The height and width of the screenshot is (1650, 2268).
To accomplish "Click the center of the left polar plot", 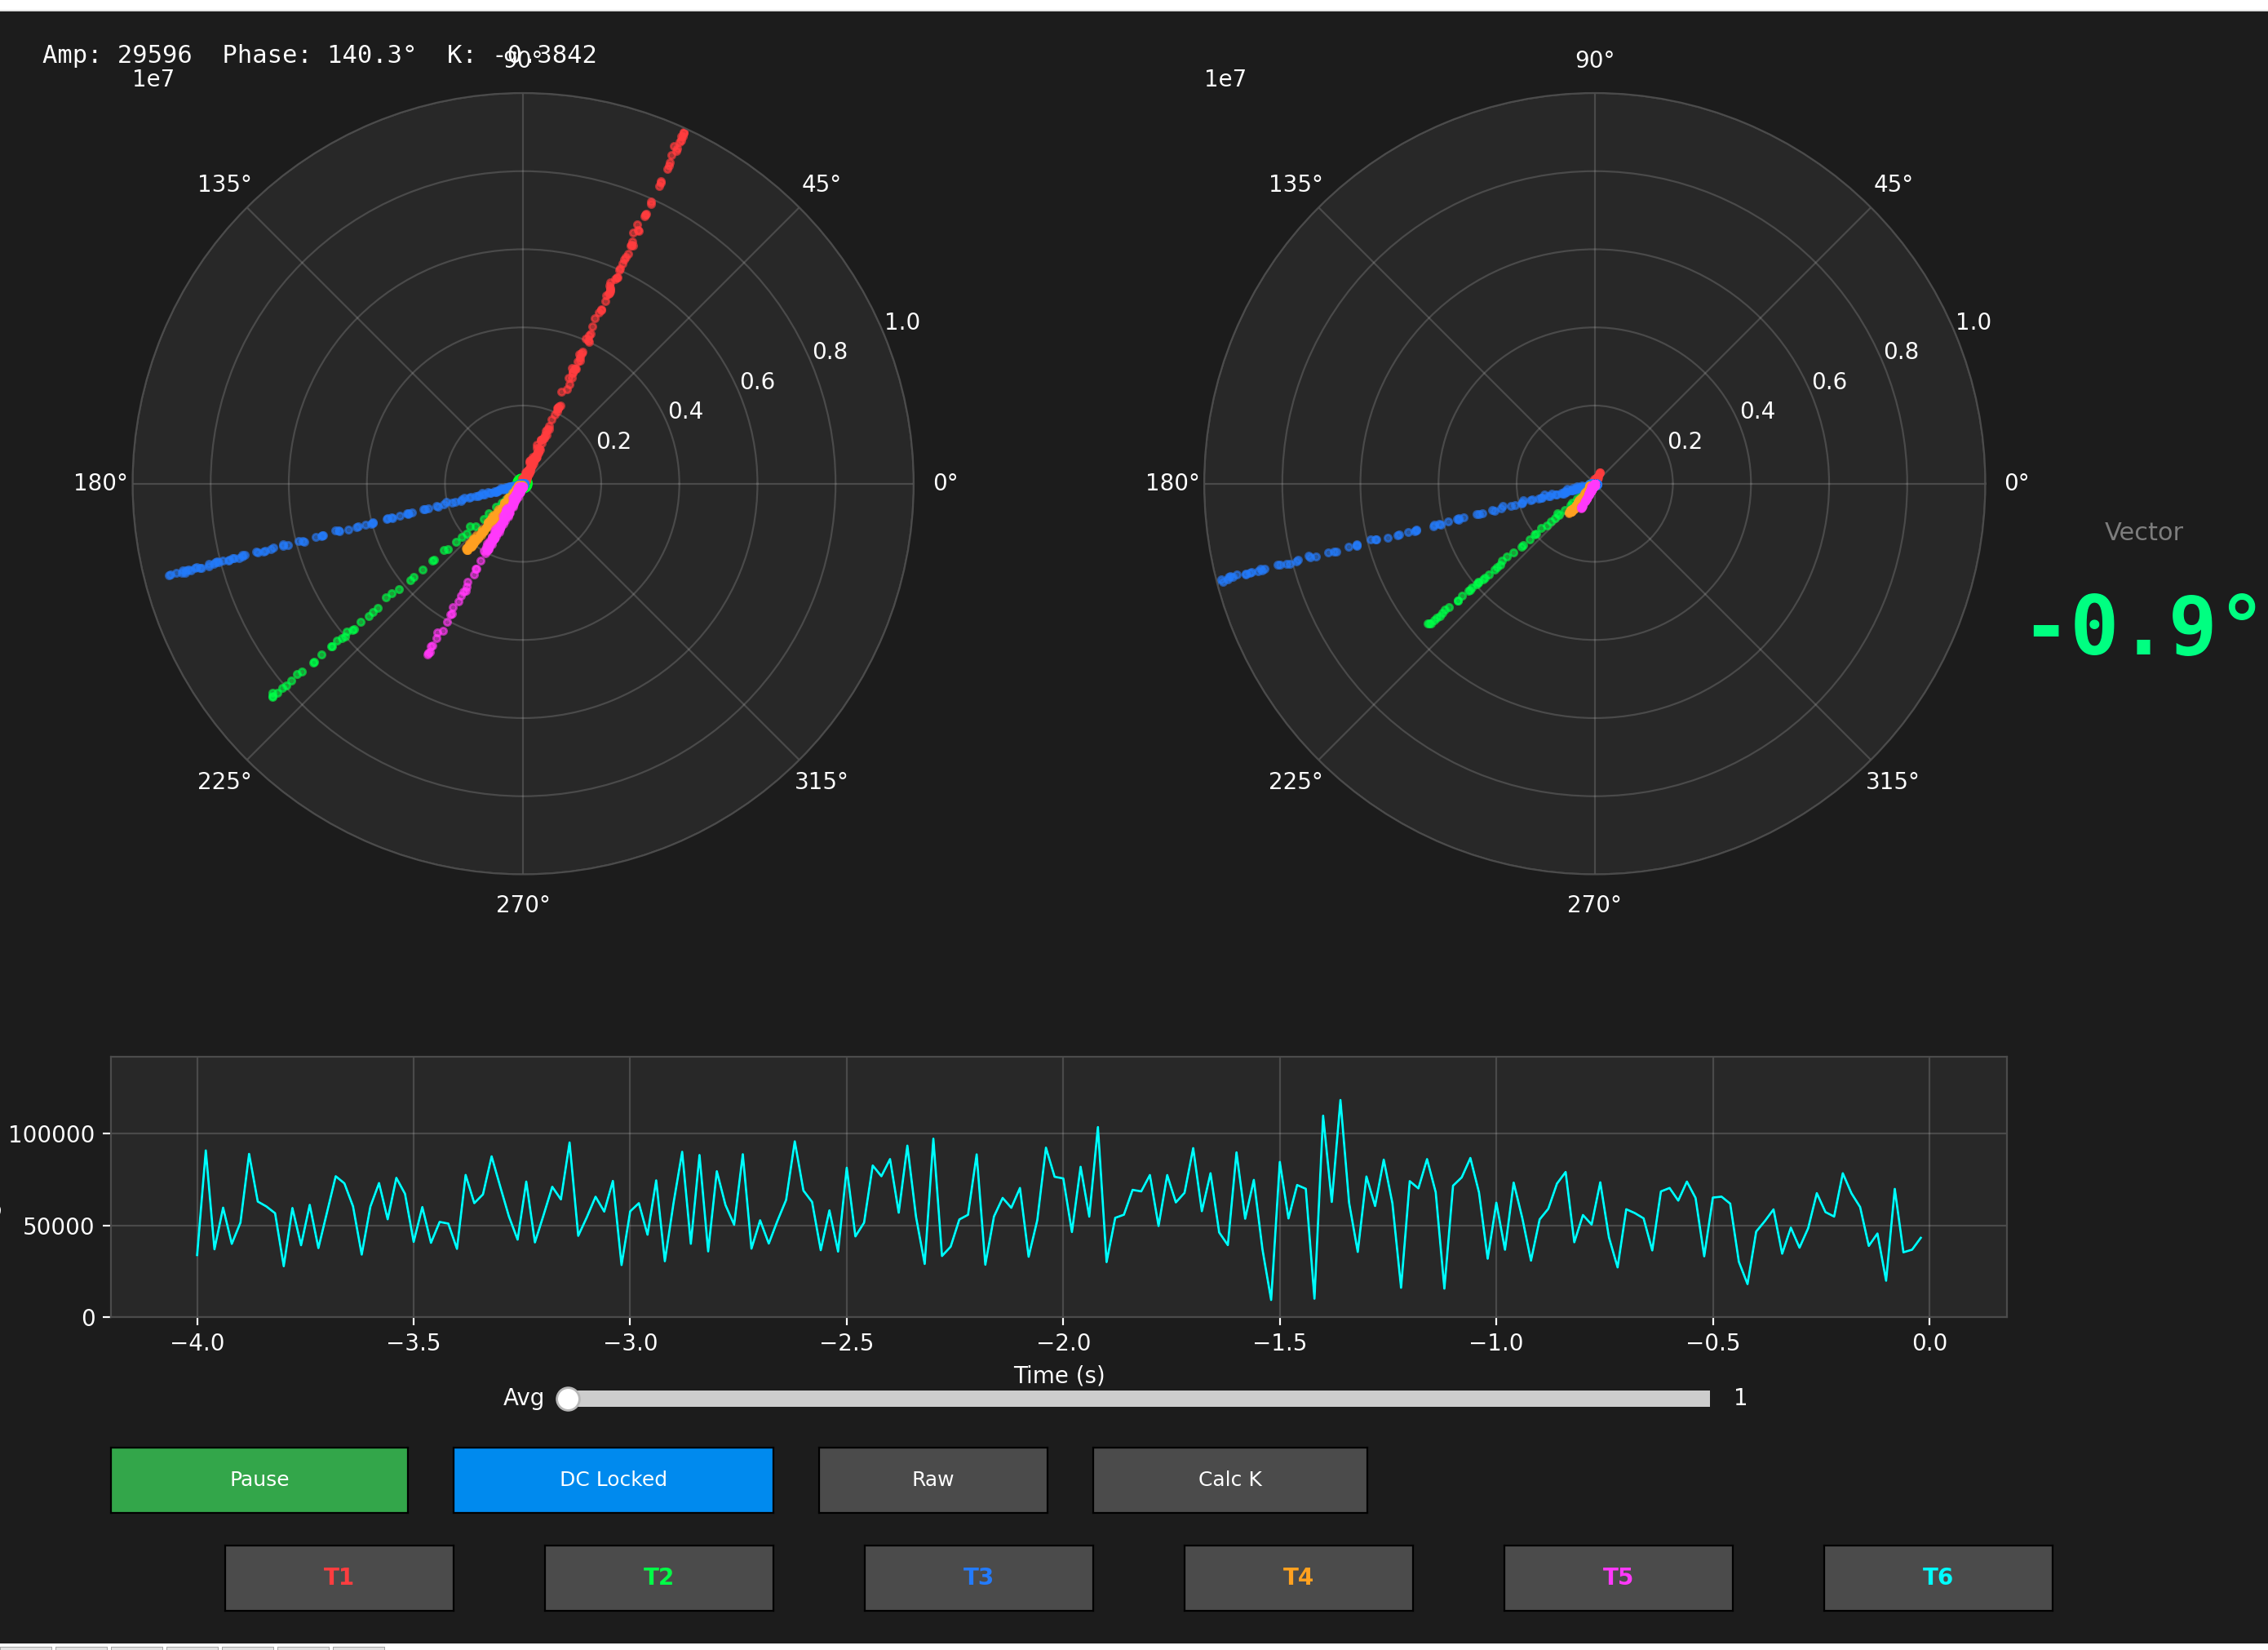I will tap(522, 484).
